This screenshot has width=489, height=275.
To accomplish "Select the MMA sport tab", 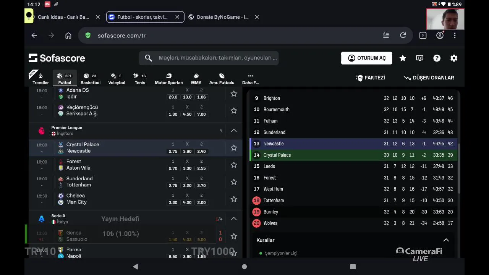I will (196, 79).
